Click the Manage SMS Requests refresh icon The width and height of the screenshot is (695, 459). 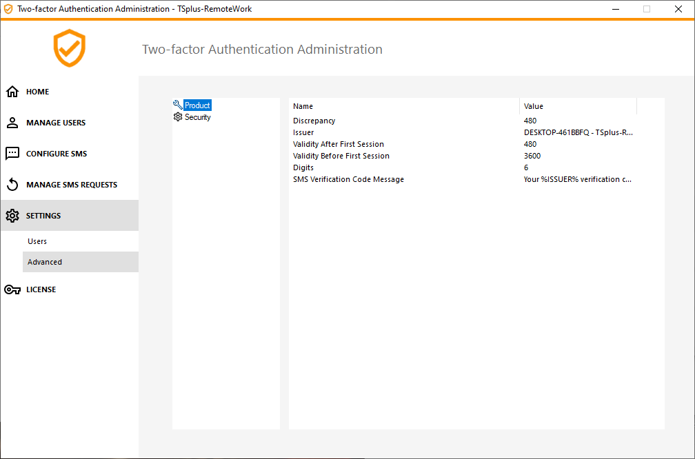click(12, 184)
